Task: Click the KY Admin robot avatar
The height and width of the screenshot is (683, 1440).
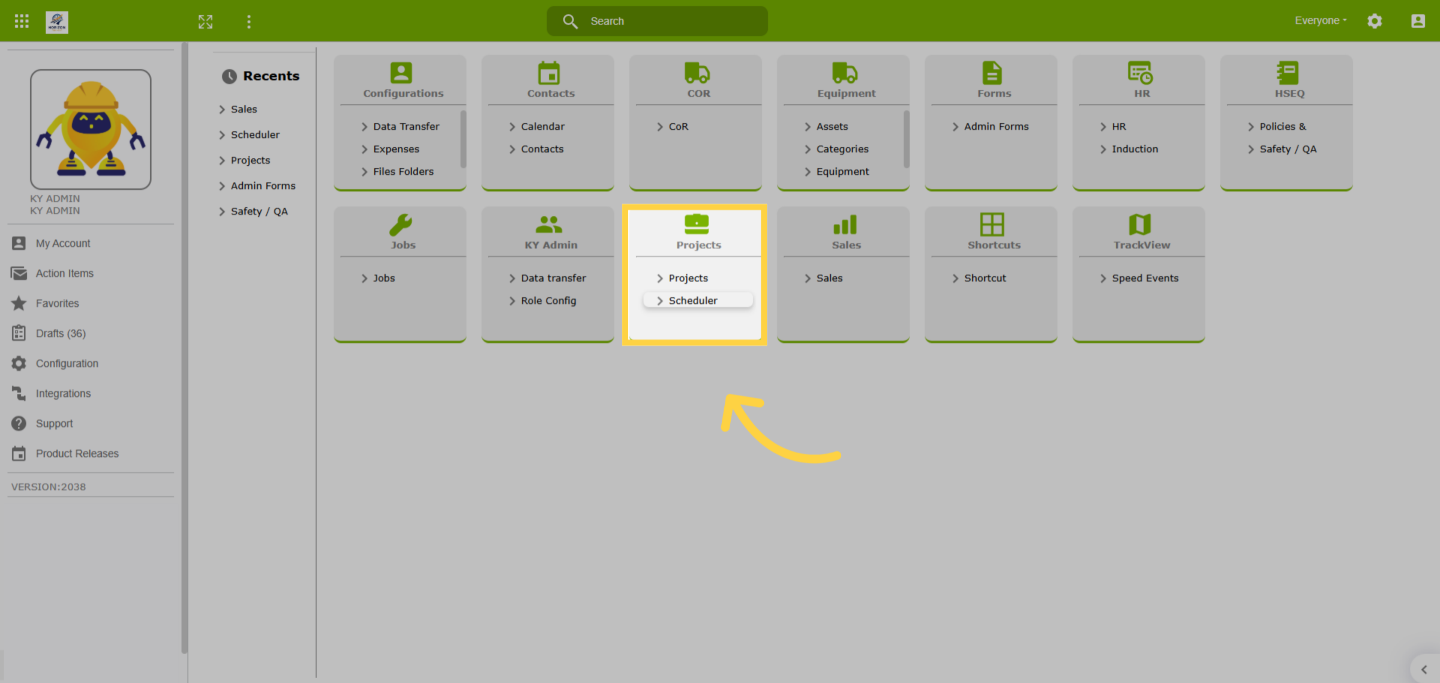Action: pyautogui.click(x=91, y=129)
